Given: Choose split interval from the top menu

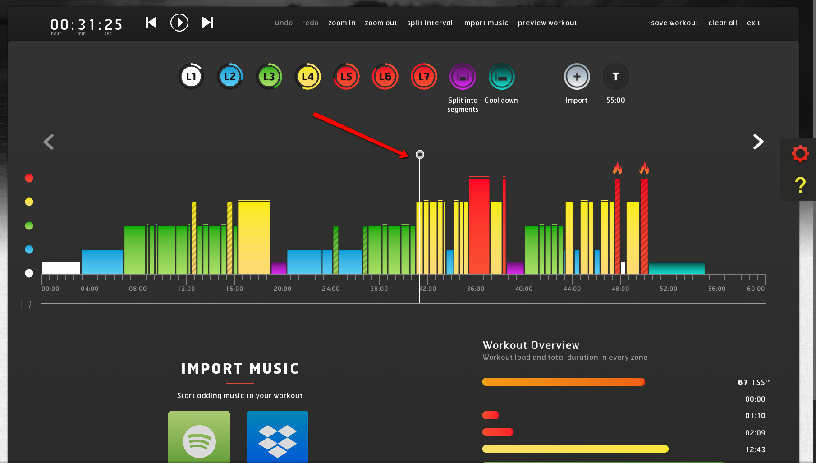Looking at the screenshot, I should tap(430, 23).
